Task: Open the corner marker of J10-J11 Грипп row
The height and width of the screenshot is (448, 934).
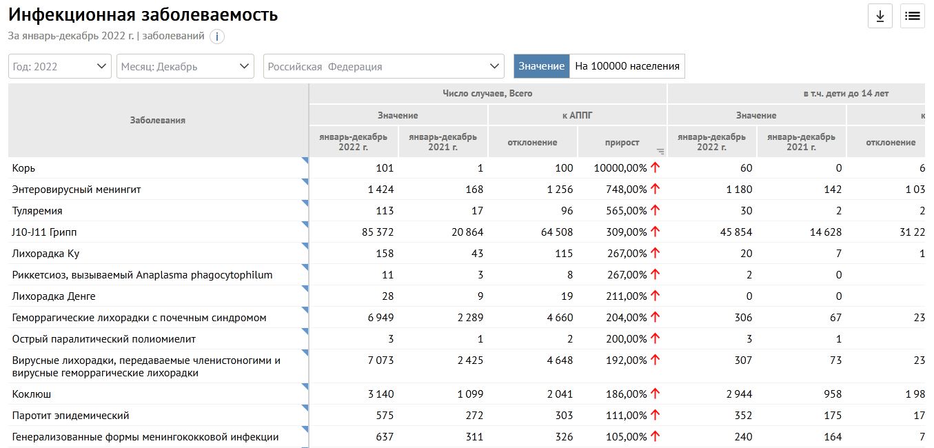Action: point(305,225)
